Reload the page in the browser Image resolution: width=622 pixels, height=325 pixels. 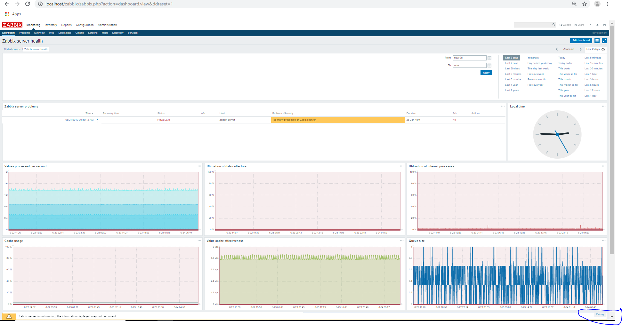[28, 4]
